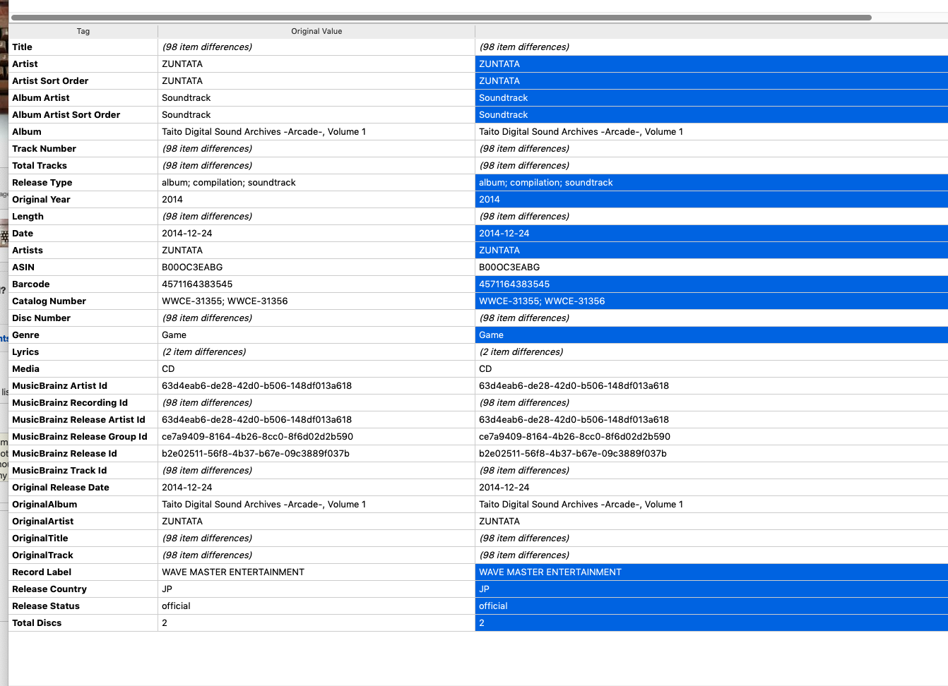This screenshot has height=686, width=948.
Task: Select the MusicBrainz Track Id tag
Action: click(59, 471)
